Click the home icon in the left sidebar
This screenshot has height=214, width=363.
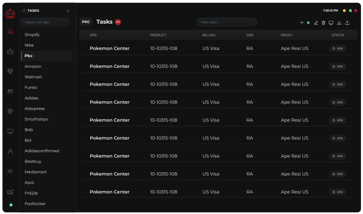coord(10,31)
